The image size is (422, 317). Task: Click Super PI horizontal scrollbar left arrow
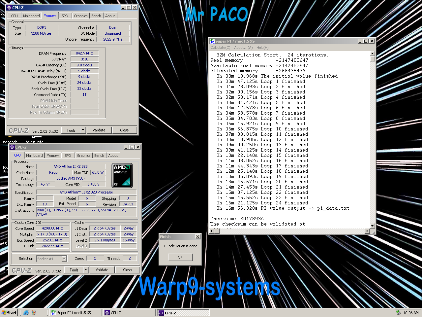point(212,231)
